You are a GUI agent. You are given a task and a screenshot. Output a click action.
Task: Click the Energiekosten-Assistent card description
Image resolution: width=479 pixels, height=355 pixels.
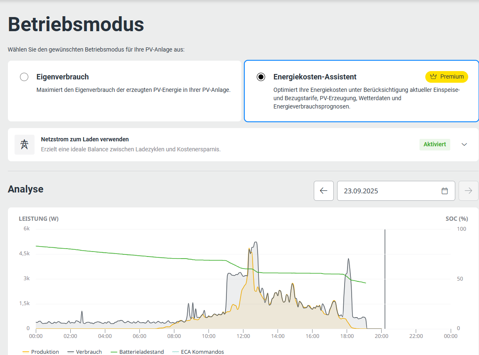pyautogui.click(x=366, y=98)
